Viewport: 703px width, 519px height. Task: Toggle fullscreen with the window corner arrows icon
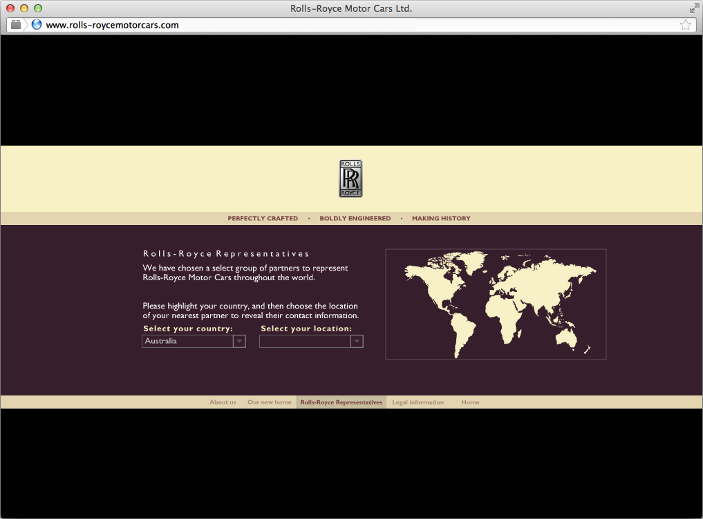point(695,8)
